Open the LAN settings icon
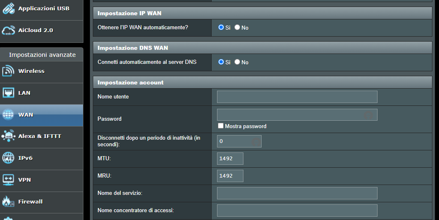 click(x=8, y=93)
